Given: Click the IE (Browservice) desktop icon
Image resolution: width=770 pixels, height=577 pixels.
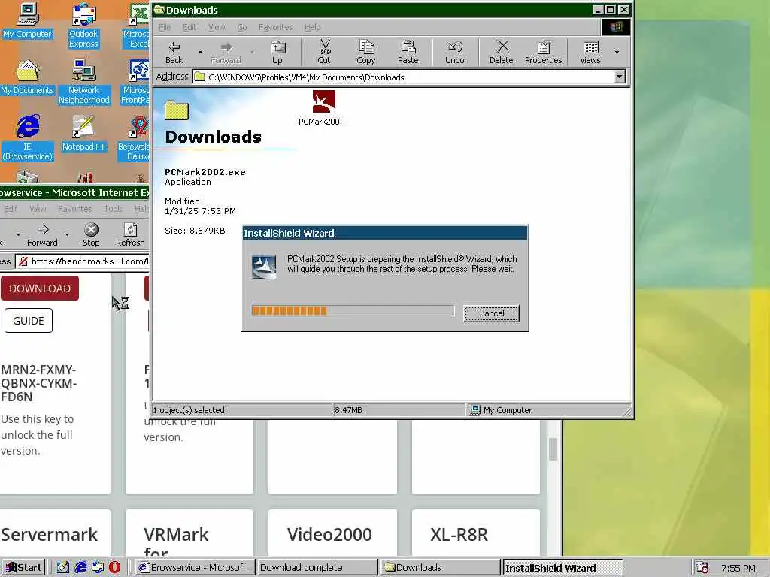Looking at the screenshot, I should point(28,138).
